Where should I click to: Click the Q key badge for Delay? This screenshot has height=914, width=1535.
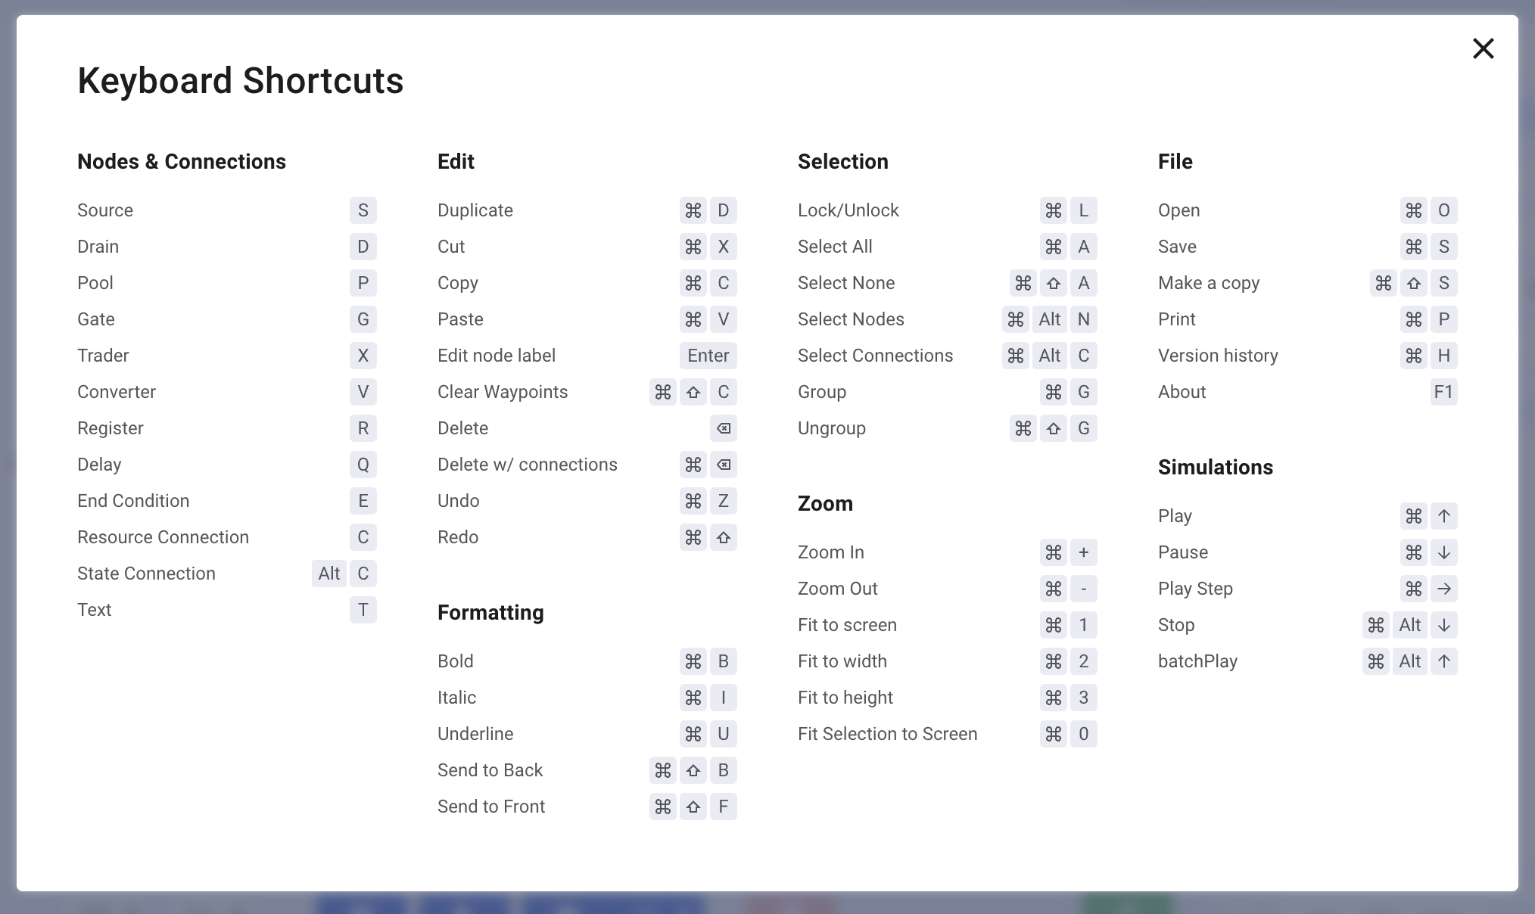pos(363,465)
